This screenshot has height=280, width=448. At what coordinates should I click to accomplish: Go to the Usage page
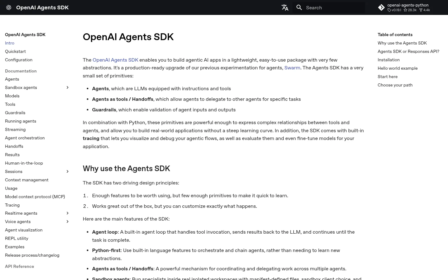pyautogui.click(x=11, y=188)
